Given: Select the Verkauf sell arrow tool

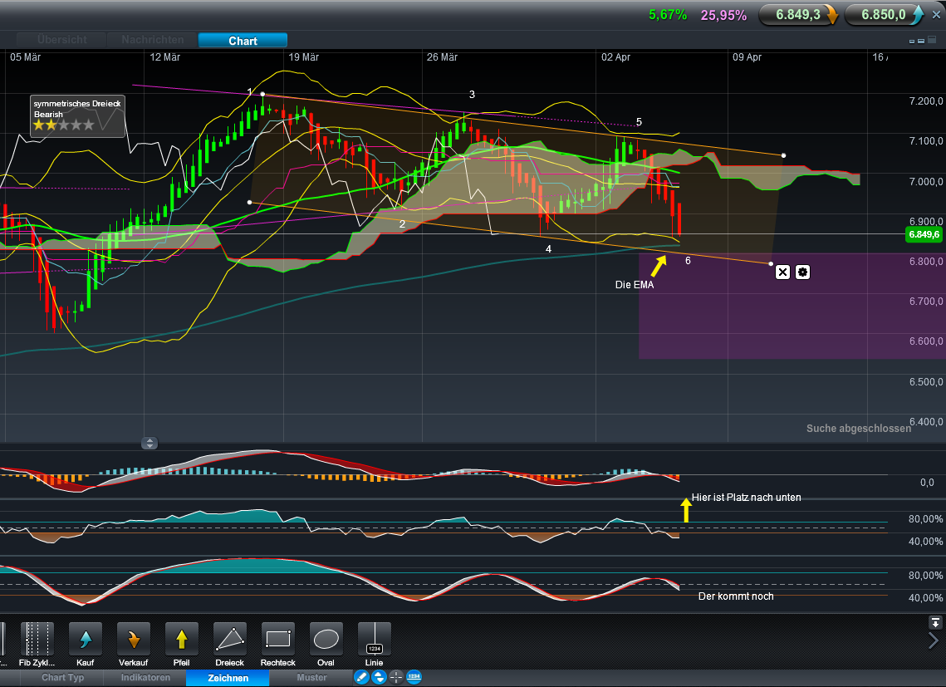Looking at the screenshot, I should pos(134,639).
